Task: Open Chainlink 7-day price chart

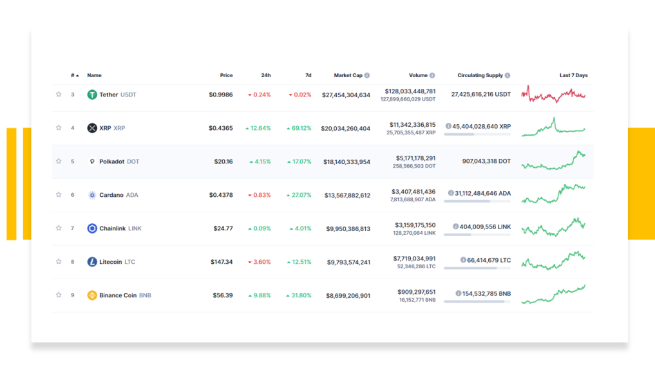Action: (x=553, y=227)
